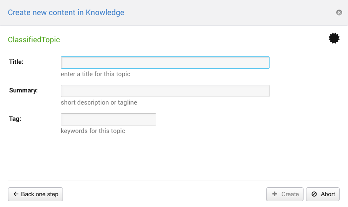This screenshot has width=348, height=207.
Task: Go back one step
Action: tap(36, 194)
